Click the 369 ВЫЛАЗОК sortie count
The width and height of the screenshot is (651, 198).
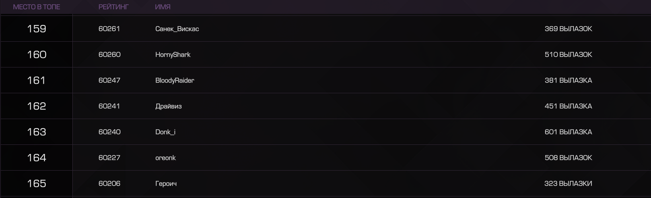[x=568, y=29]
